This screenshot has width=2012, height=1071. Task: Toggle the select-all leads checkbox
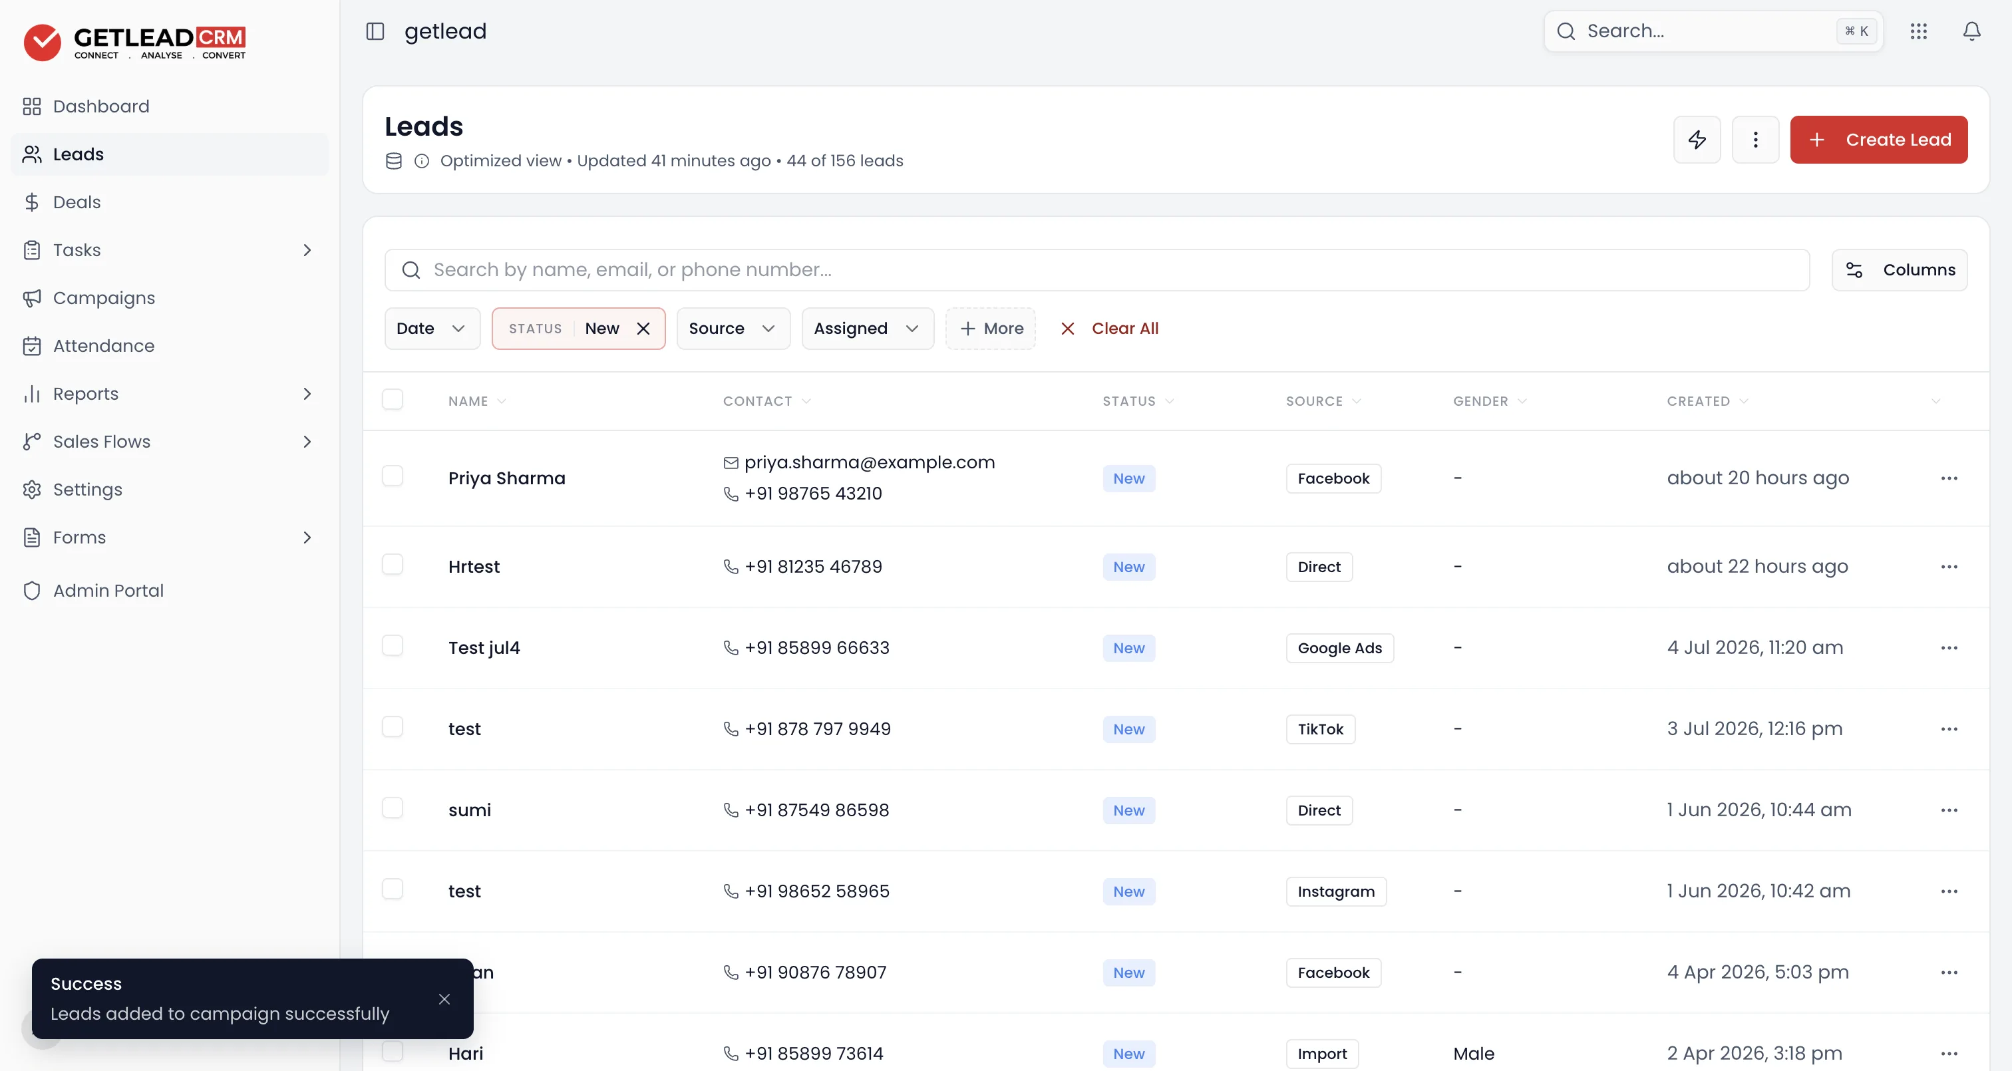[x=393, y=400]
